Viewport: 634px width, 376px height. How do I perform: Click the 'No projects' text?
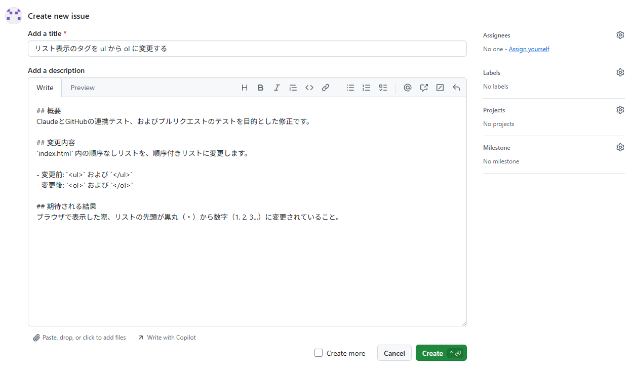point(499,124)
